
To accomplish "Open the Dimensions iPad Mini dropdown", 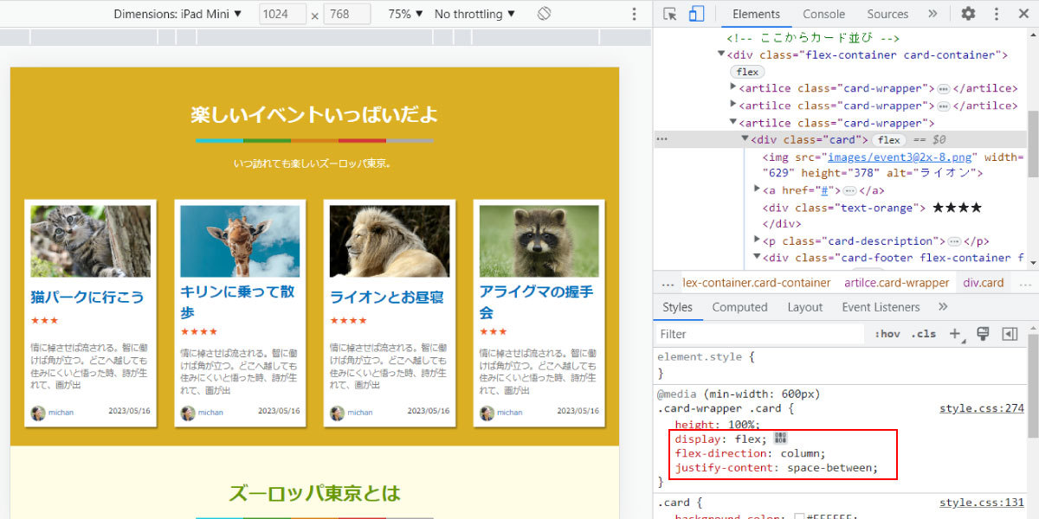I will click(177, 14).
